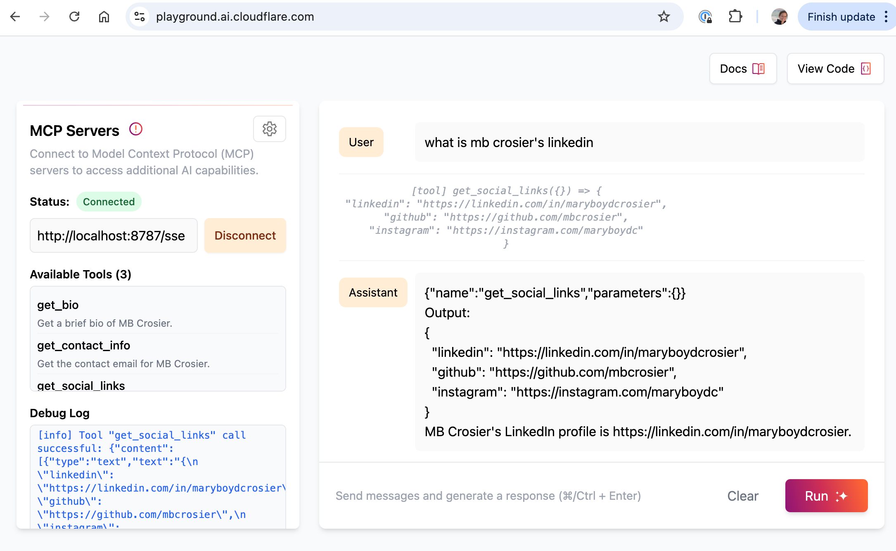Clear the chat conversation
This screenshot has width=896, height=551.
coord(742,496)
